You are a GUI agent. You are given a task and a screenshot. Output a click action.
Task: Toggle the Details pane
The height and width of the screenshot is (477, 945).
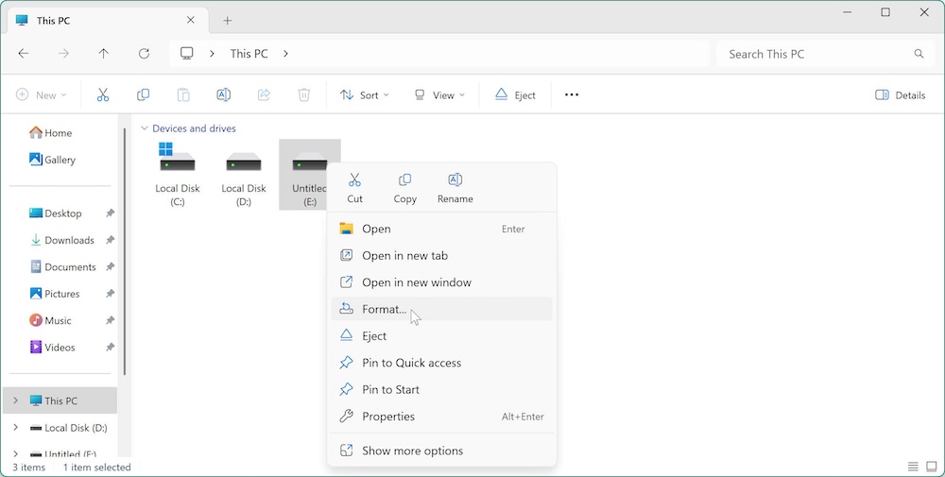click(x=900, y=95)
